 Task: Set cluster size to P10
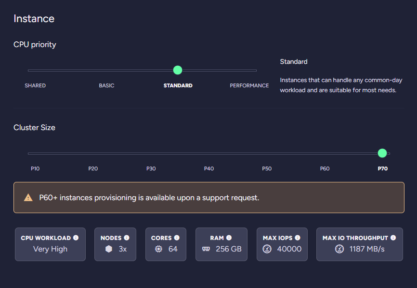(35, 168)
